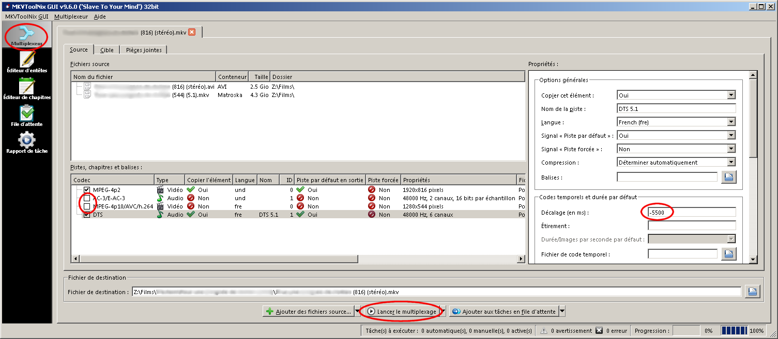Switch to the Cible tab

click(x=107, y=50)
